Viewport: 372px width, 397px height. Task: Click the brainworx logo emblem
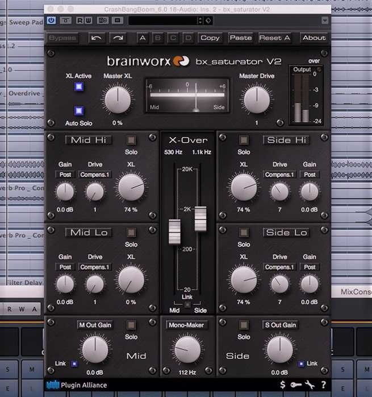(x=181, y=61)
